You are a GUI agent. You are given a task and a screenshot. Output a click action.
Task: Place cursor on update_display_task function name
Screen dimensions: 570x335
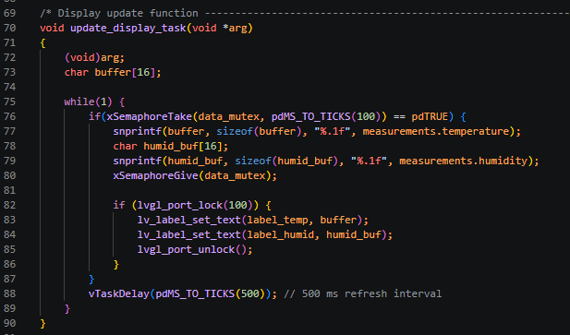pyautogui.click(x=128, y=28)
